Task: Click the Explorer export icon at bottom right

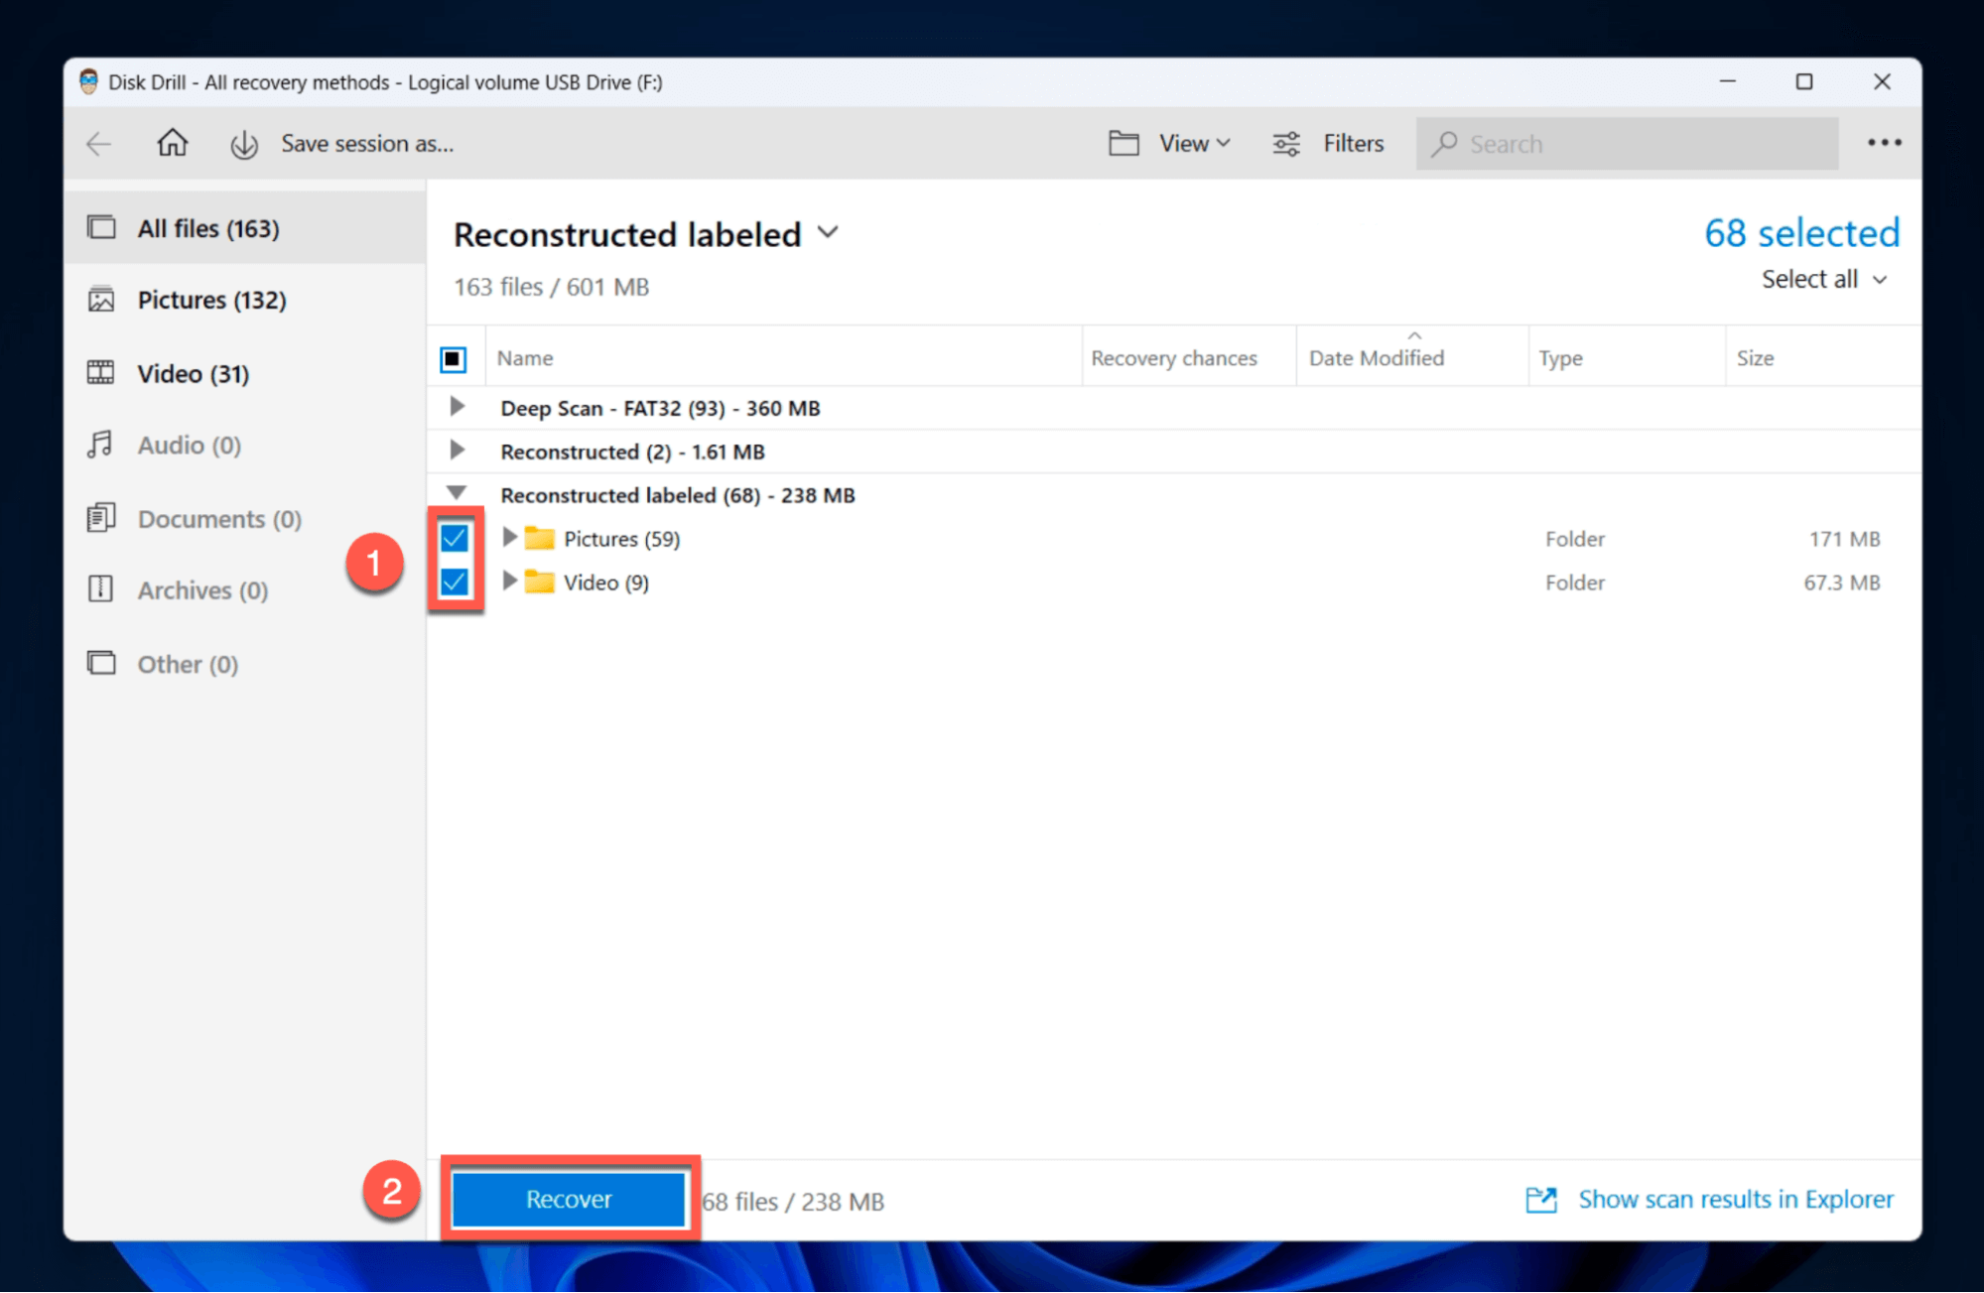Action: click(x=1541, y=1200)
